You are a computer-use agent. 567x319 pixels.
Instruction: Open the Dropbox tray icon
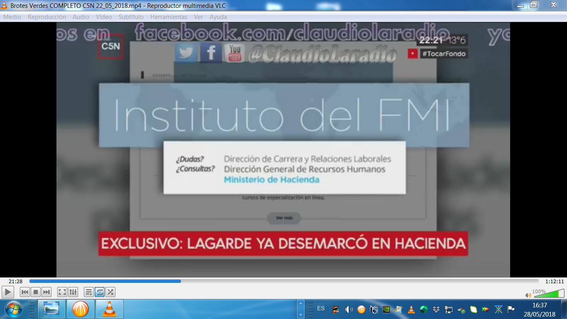[436, 309]
